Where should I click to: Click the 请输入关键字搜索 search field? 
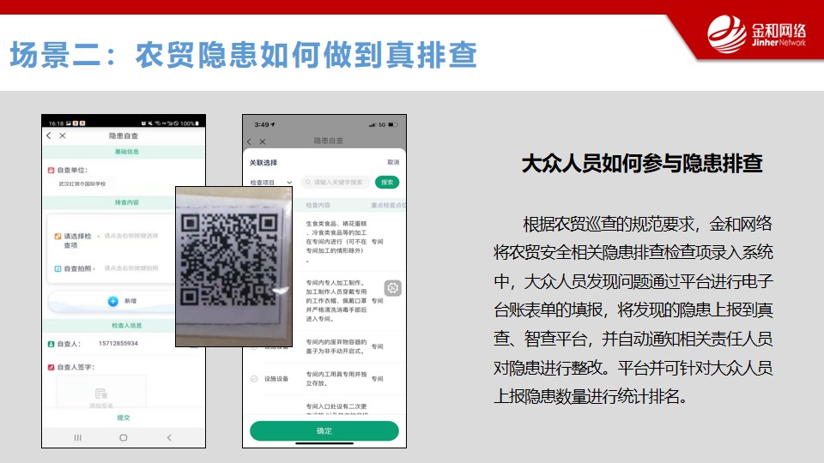pos(336,182)
